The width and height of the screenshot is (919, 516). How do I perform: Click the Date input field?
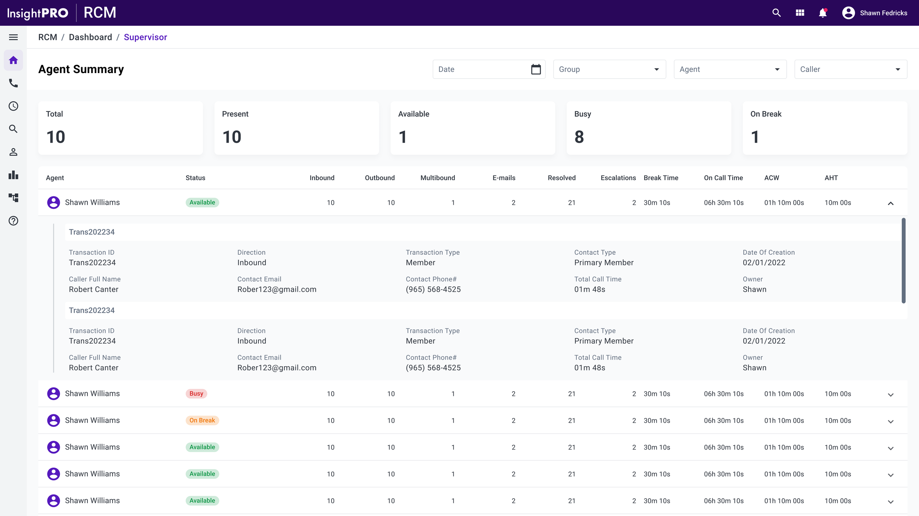point(482,69)
